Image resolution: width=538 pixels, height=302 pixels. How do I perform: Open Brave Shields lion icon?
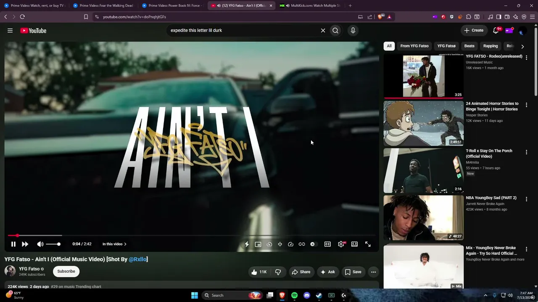380,17
